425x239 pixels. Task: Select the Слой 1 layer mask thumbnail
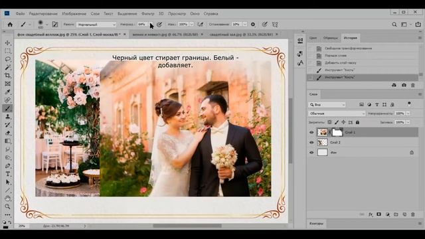(x=337, y=132)
